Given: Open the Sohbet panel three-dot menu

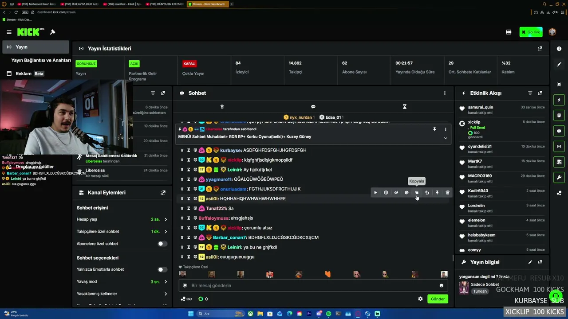Looking at the screenshot, I should pyautogui.click(x=445, y=93).
